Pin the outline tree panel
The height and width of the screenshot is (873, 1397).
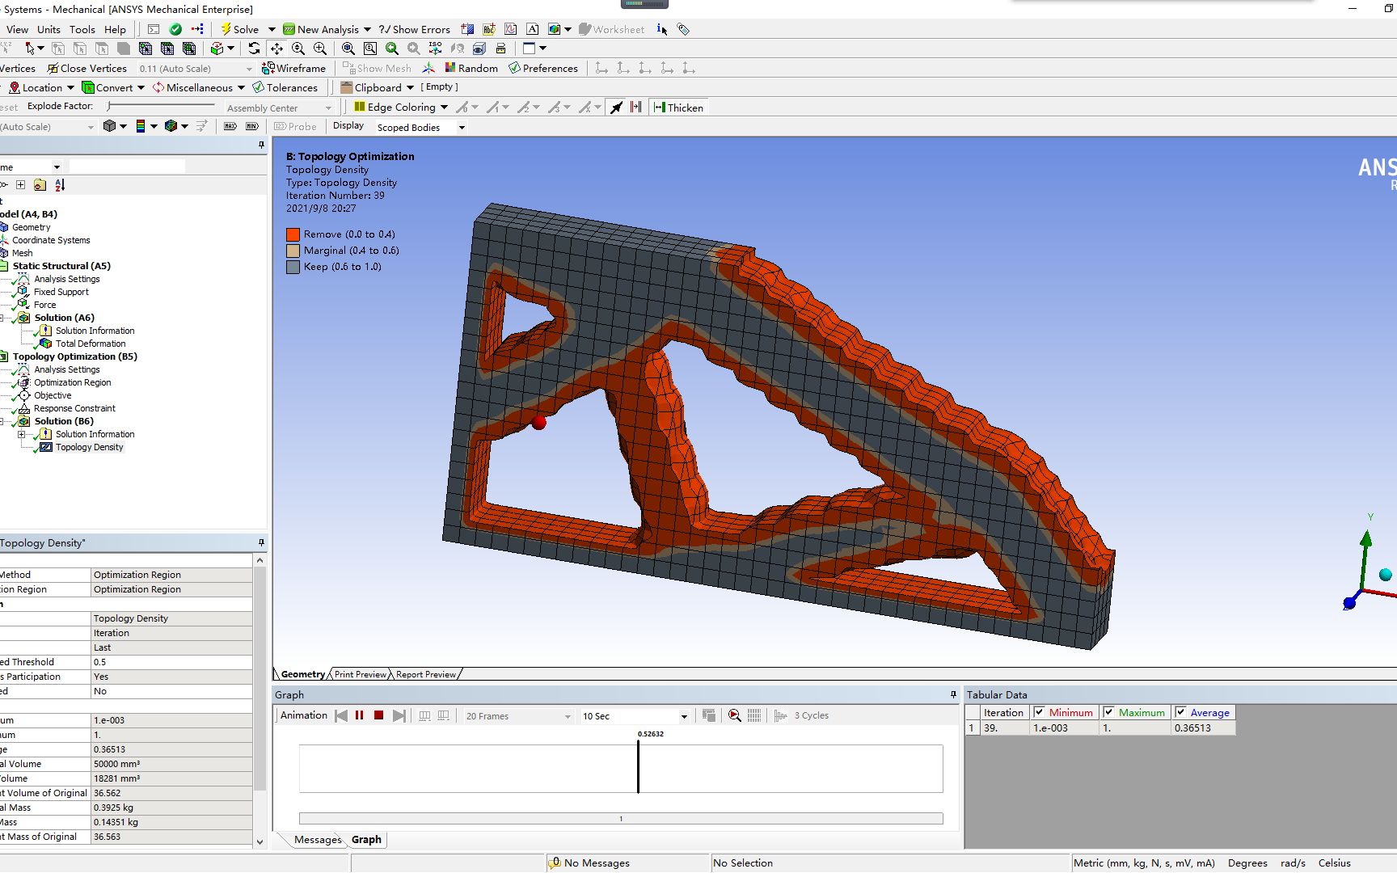(x=261, y=145)
